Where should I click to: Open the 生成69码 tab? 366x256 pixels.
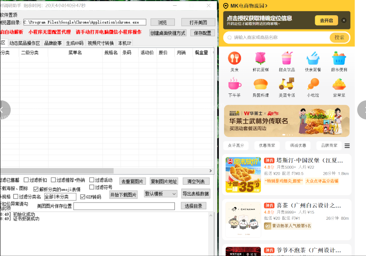click(75, 43)
